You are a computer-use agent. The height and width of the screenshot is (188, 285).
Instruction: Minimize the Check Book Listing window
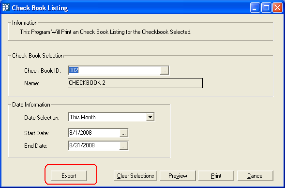tap(255, 8)
